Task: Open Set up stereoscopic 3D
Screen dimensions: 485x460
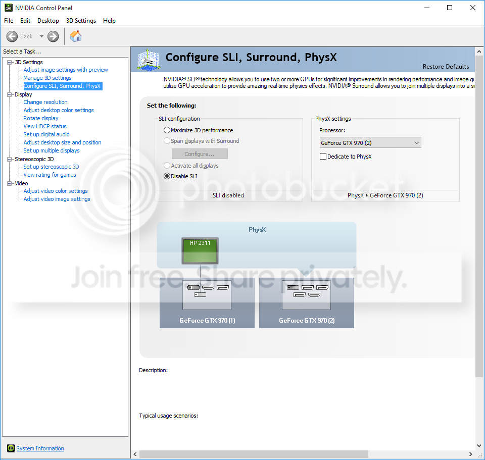Action: coord(51,167)
